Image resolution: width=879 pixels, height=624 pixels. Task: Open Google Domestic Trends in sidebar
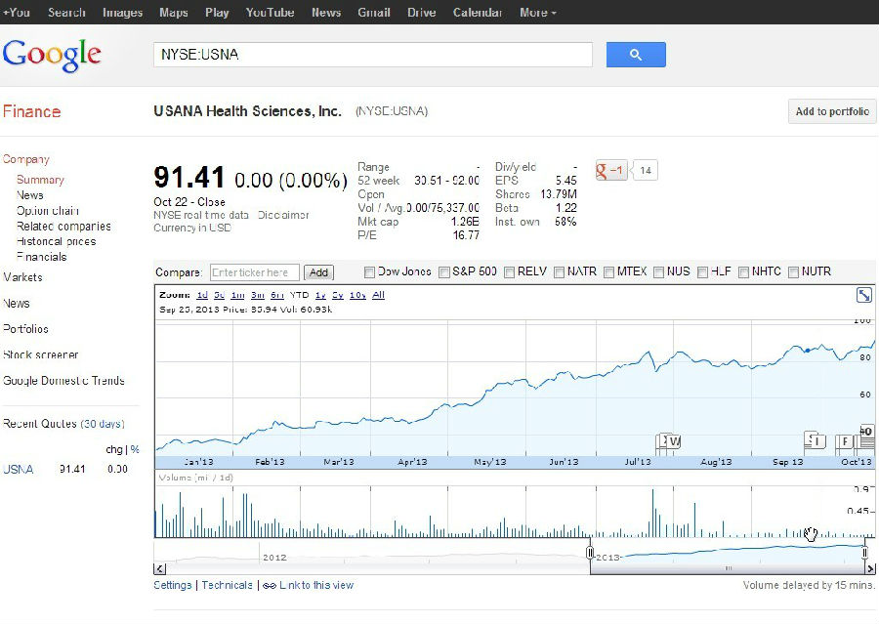pyautogui.click(x=63, y=381)
